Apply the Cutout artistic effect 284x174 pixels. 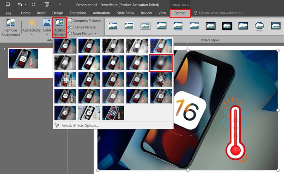click(65, 113)
